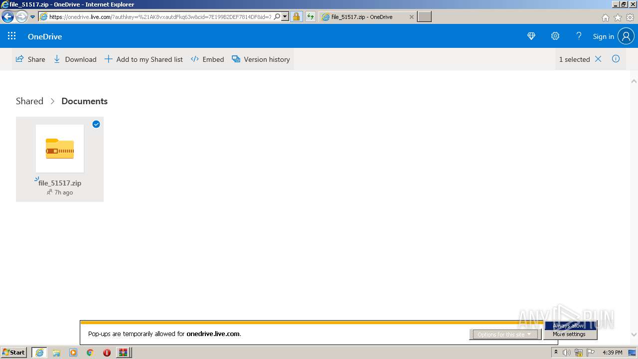The height and width of the screenshot is (359, 638).
Task: Click Show desktop button
Action: pyautogui.click(x=633, y=353)
